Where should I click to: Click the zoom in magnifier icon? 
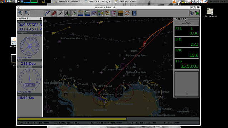(x=21, y=13)
